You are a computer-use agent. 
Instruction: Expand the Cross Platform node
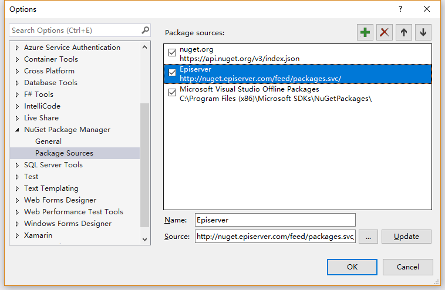(x=17, y=71)
